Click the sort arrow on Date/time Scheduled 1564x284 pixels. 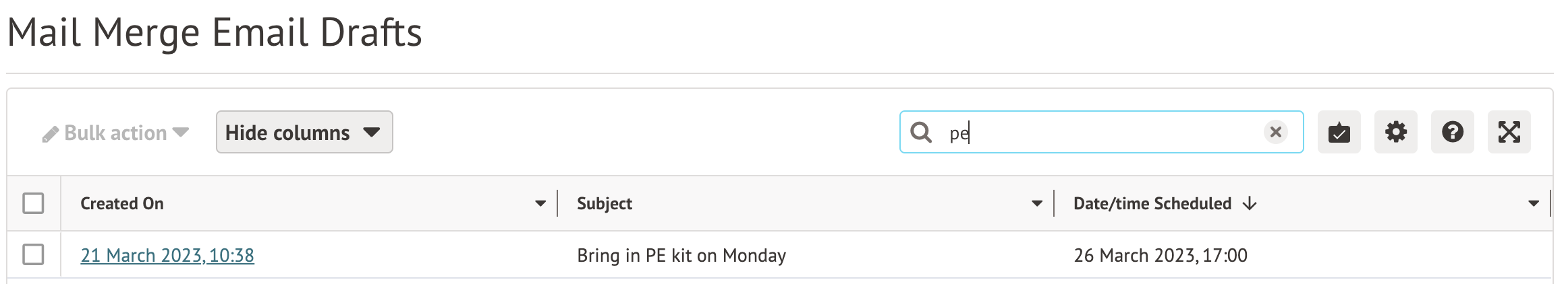click(1250, 203)
